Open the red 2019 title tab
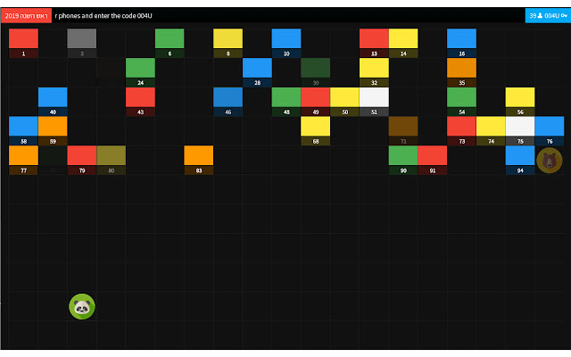The image size is (571, 357). point(26,16)
